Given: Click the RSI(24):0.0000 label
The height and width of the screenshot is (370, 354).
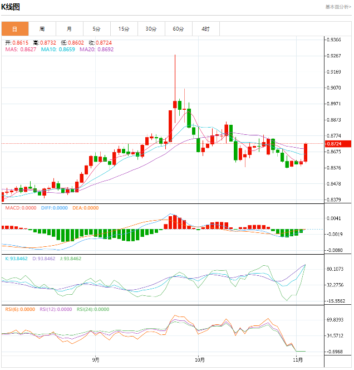Looking at the screenshot, I should 93,310.
